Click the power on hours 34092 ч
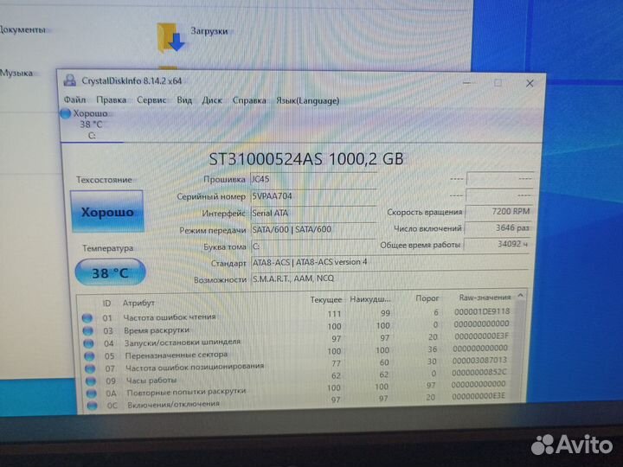623x467 pixels. [497, 244]
